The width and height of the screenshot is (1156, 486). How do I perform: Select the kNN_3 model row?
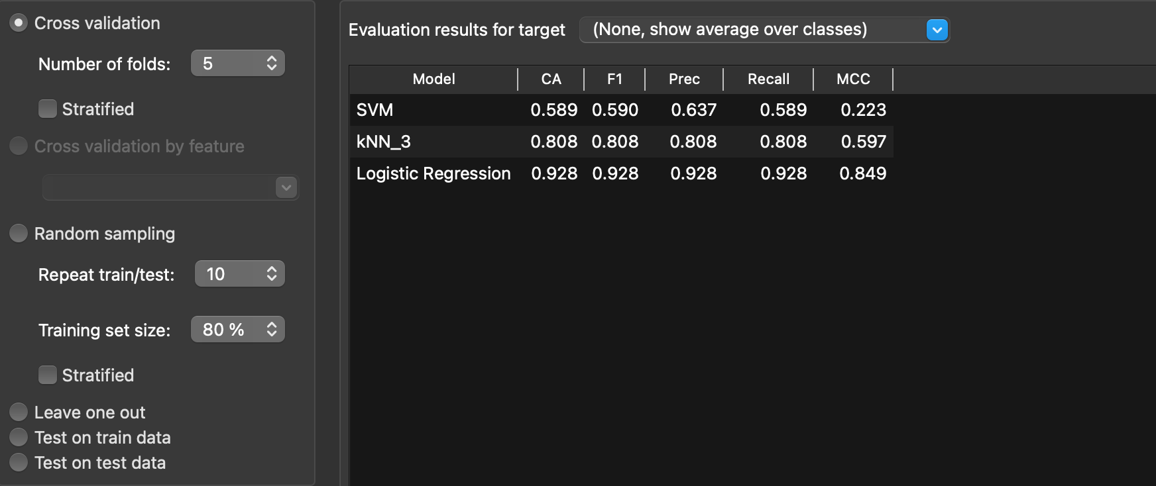pos(384,142)
